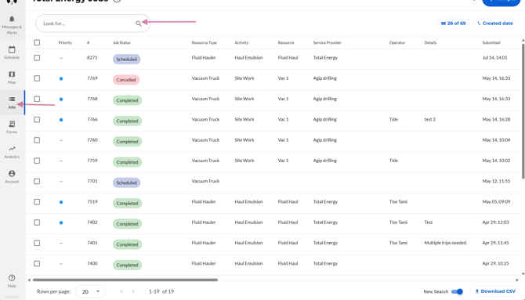Open the Help question icon
This screenshot has height=300, width=525.
coord(12,278)
